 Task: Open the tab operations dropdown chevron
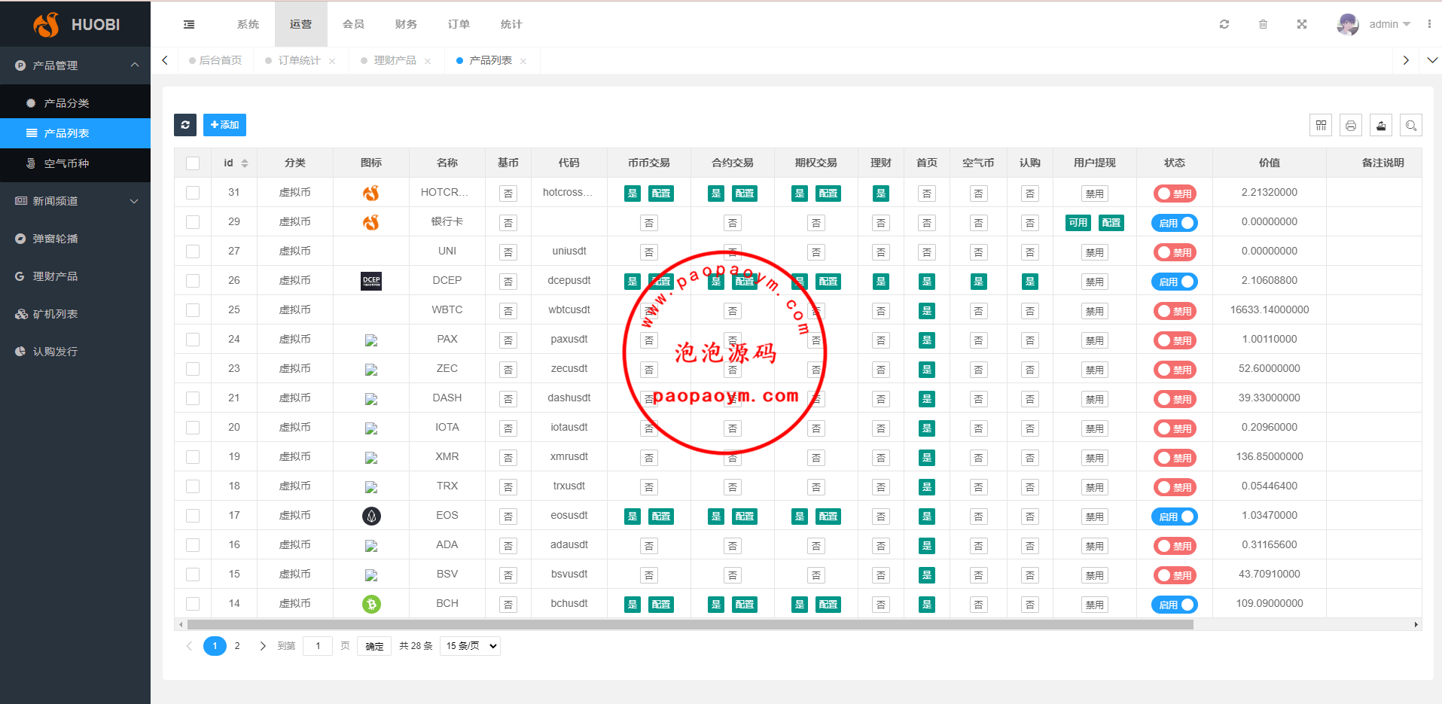pyautogui.click(x=1432, y=60)
